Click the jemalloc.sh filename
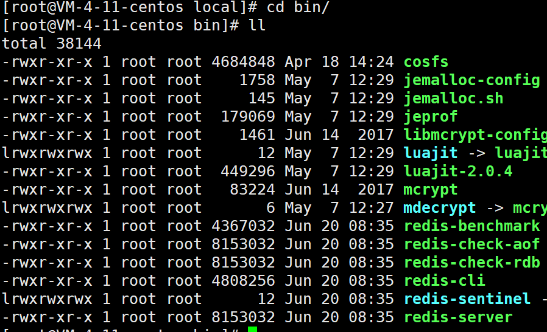This screenshot has width=547, height=332. click(454, 99)
